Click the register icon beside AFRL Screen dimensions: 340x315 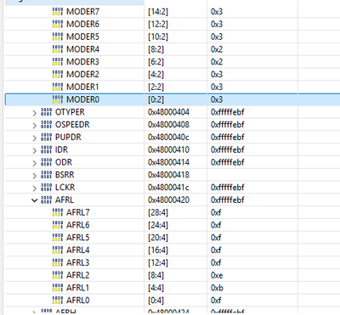click(x=47, y=200)
